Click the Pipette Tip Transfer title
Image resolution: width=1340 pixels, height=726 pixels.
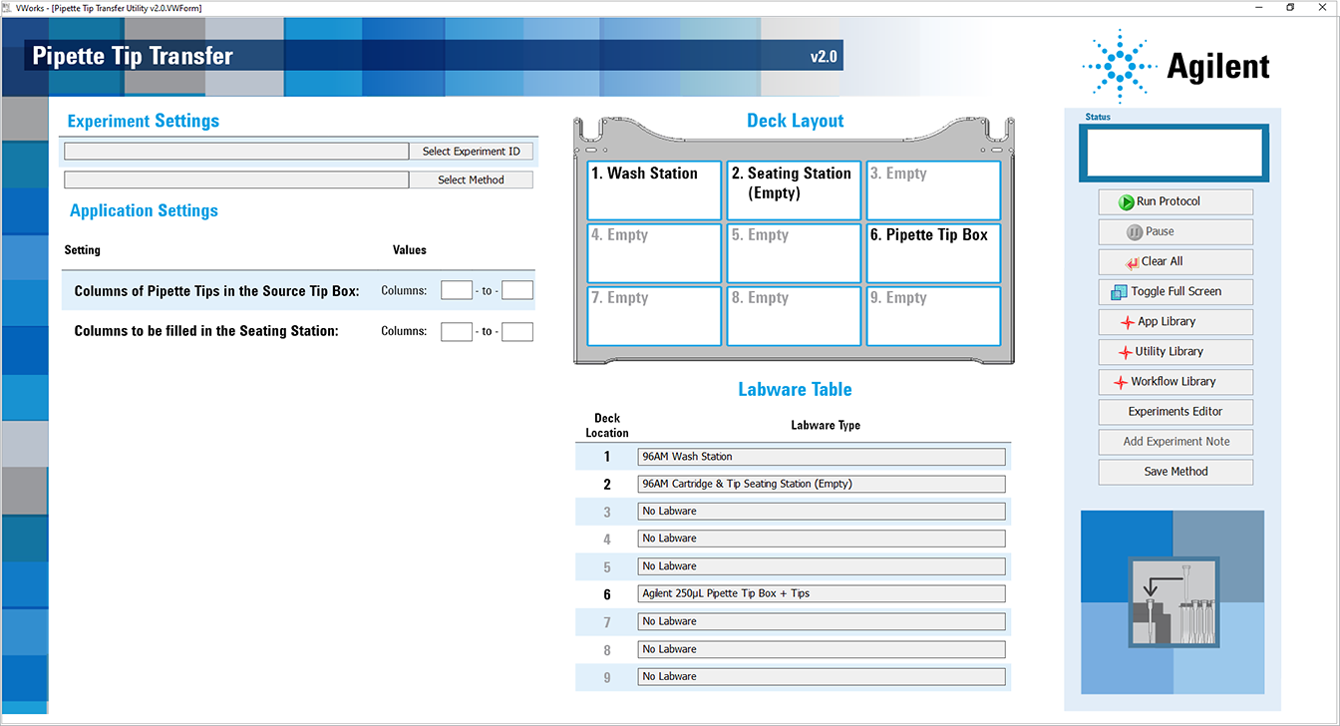[x=133, y=56]
